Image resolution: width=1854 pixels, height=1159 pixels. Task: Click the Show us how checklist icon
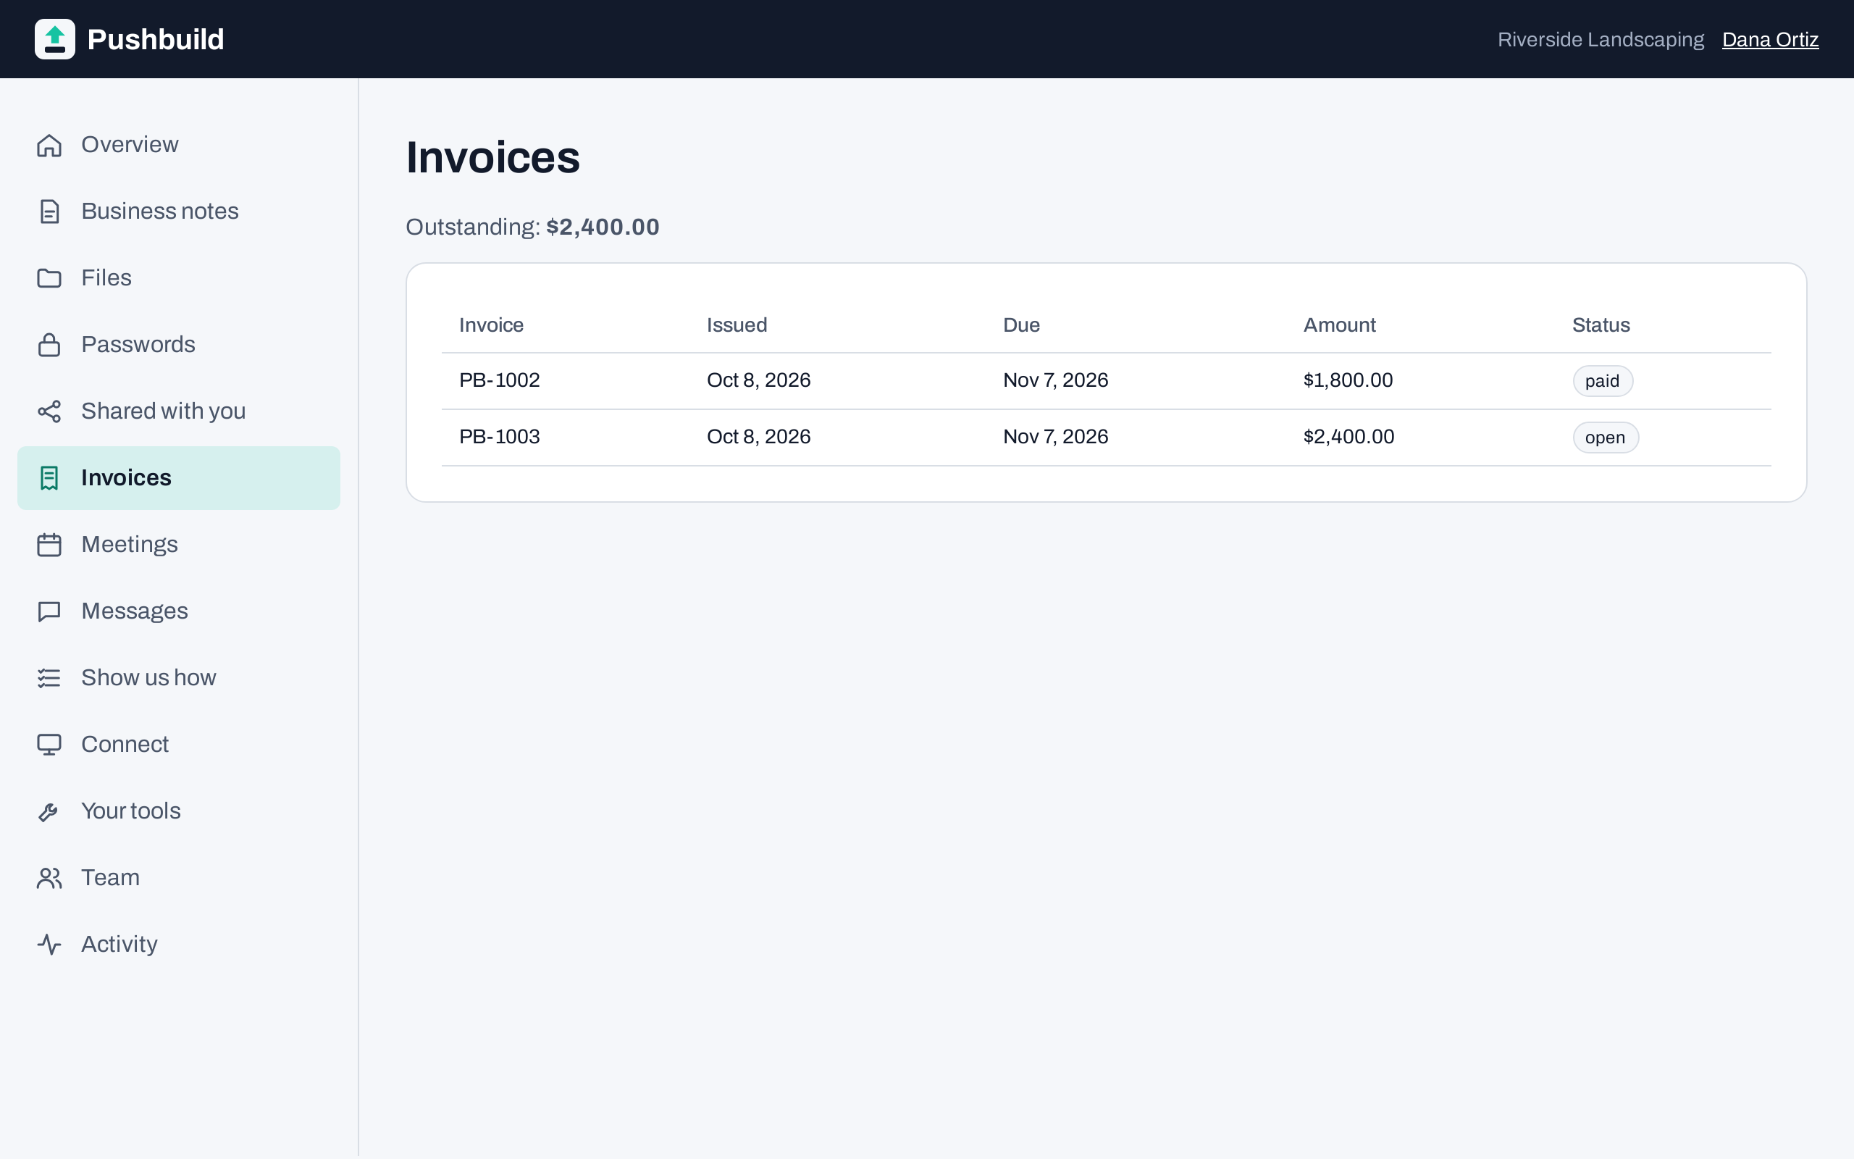49,679
